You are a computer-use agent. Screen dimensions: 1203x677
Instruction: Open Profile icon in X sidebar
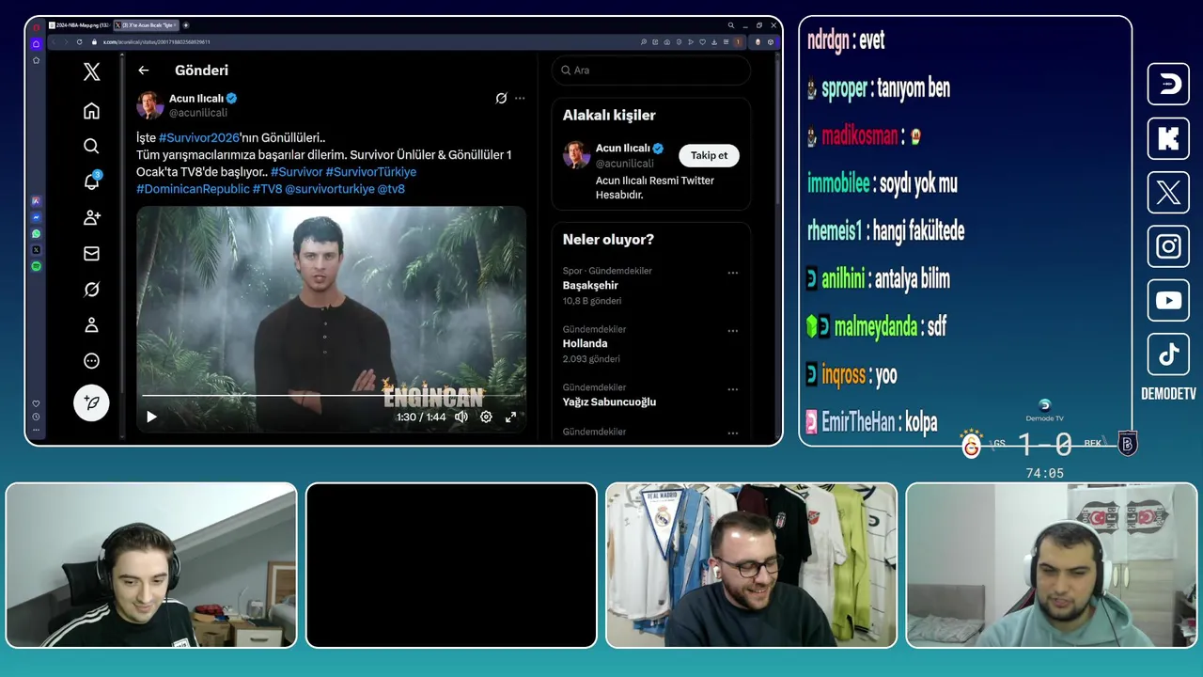pyautogui.click(x=91, y=325)
